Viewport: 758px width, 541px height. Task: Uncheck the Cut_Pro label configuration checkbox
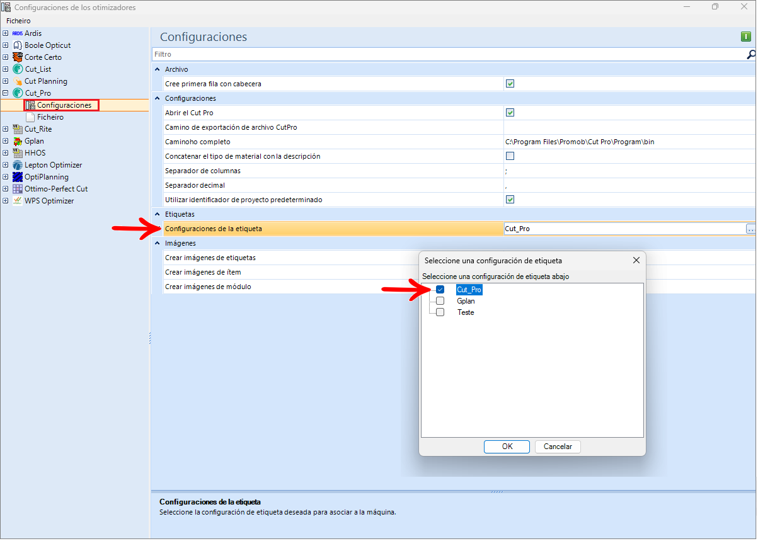tap(440, 290)
